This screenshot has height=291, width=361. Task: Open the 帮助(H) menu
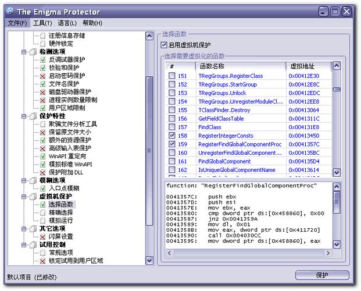point(92,23)
